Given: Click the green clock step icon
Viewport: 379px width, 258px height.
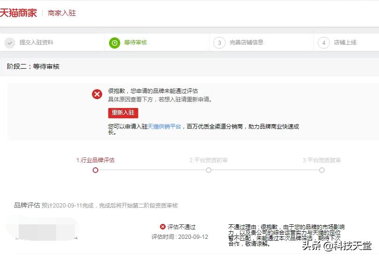Looking at the screenshot, I should click(x=115, y=43).
